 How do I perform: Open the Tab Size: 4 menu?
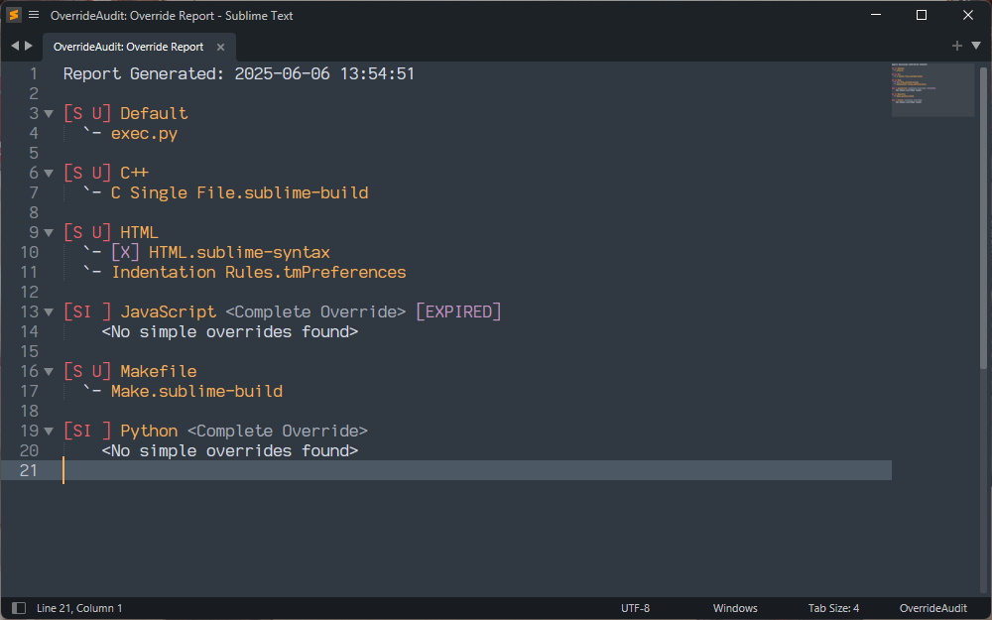(x=833, y=608)
